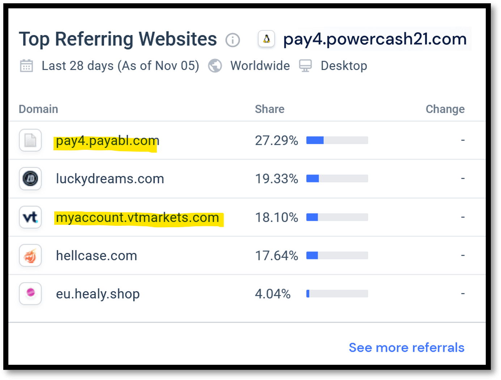Screen dimensions: 501x380
Task: Click the Share column header
Action: click(x=269, y=109)
